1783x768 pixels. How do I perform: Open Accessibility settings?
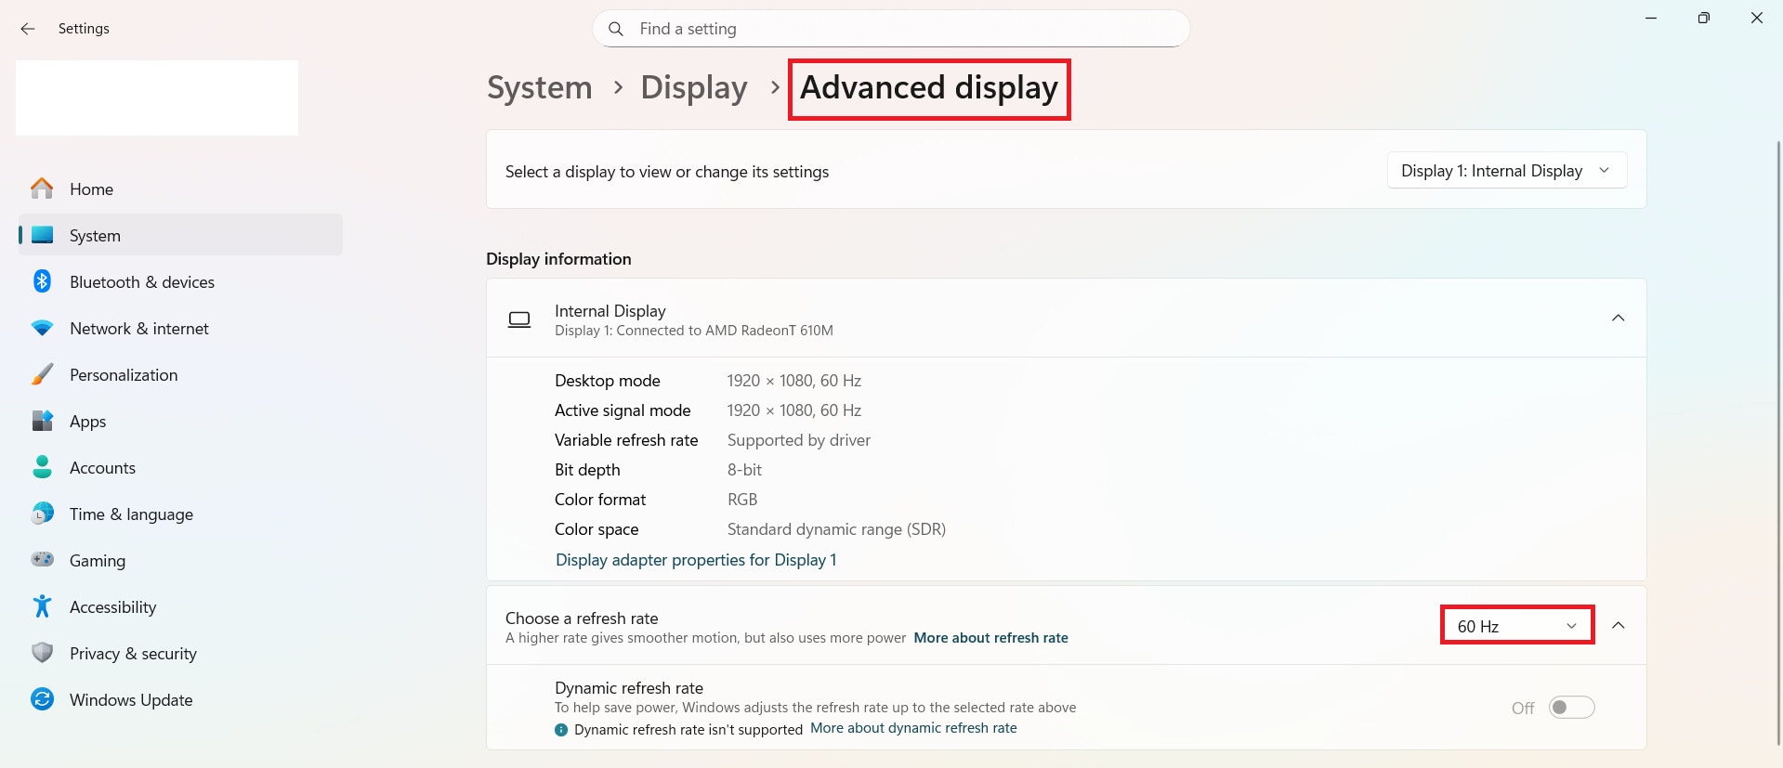coord(180,606)
